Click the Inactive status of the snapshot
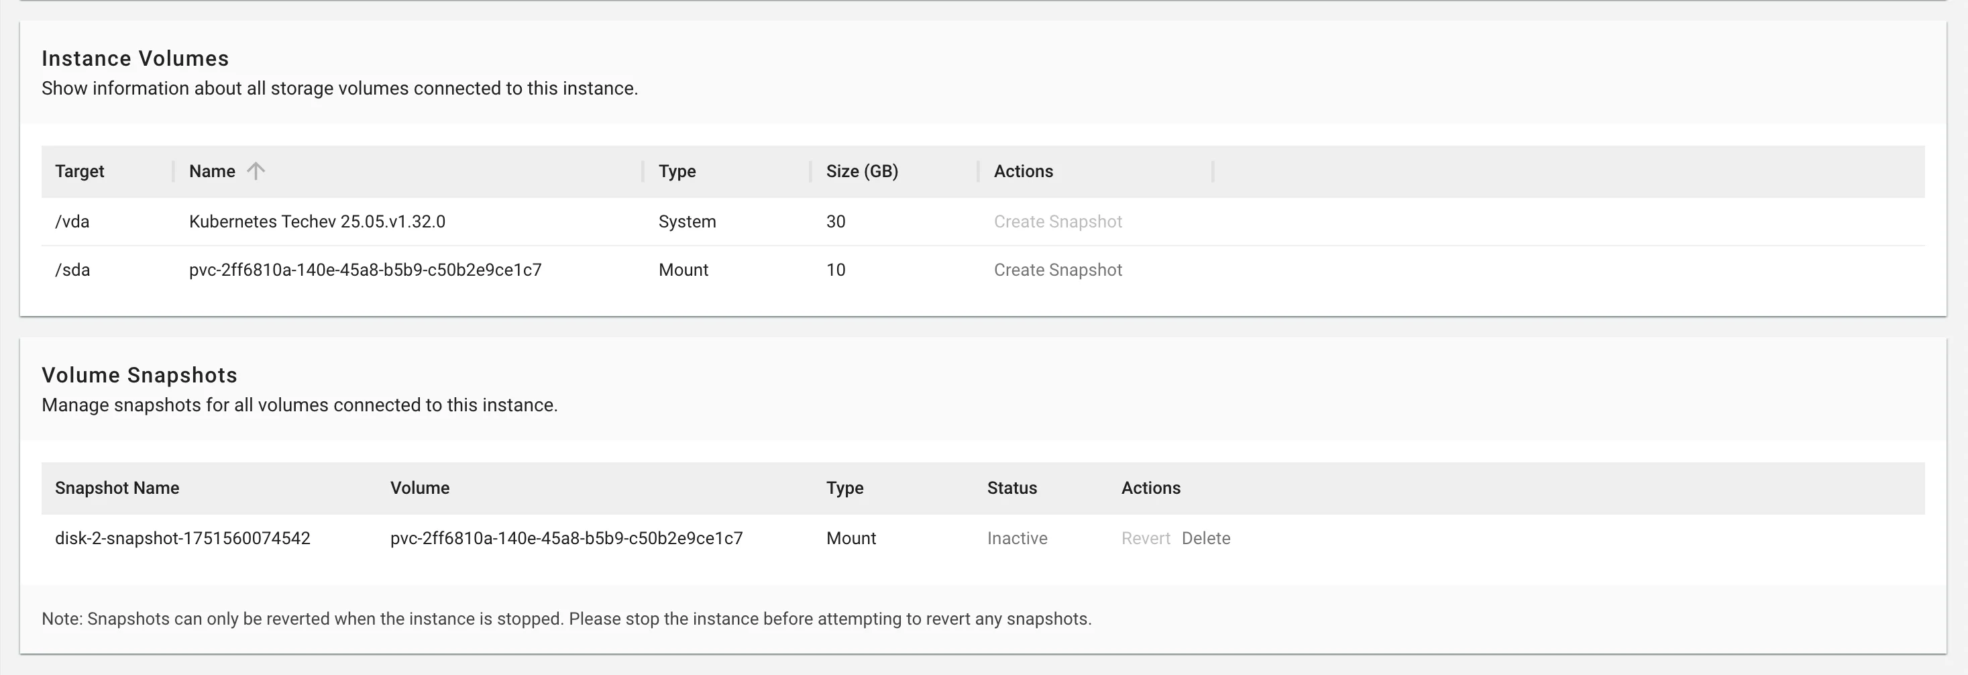 click(1017, 538)
